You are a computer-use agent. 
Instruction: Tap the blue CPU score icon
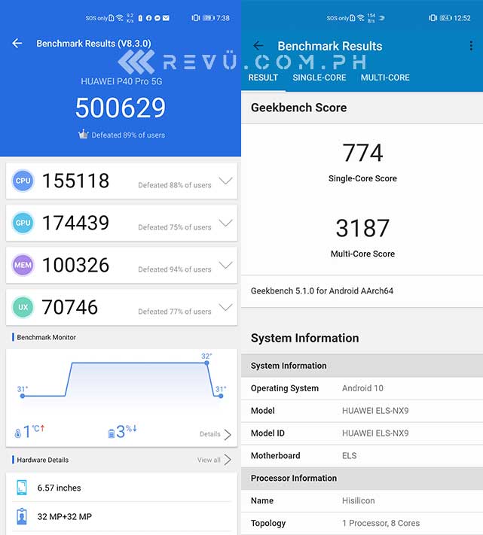(23, 181)
